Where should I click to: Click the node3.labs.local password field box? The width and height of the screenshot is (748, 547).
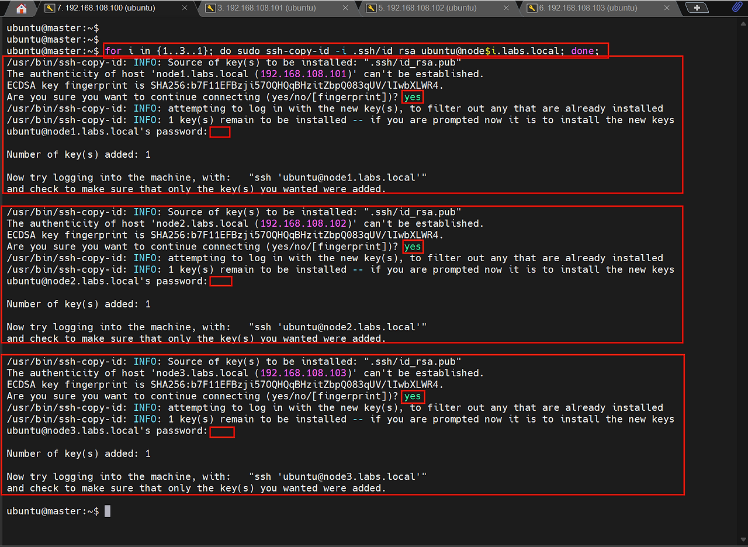[x=222, y=432]
